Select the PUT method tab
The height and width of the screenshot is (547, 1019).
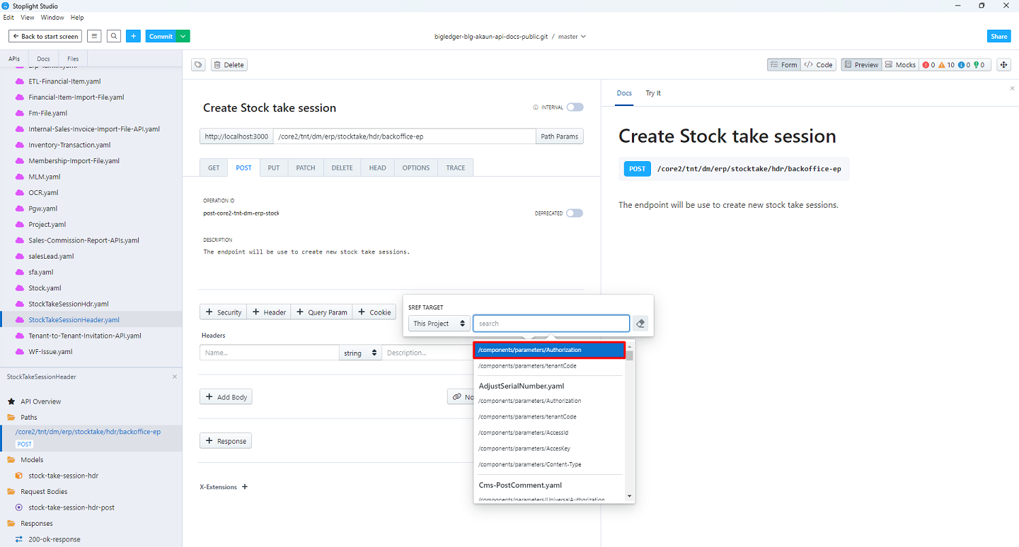(273, 168)
